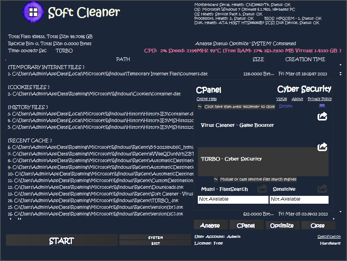Open the CPanel button in bottom row

coord(246,225)
